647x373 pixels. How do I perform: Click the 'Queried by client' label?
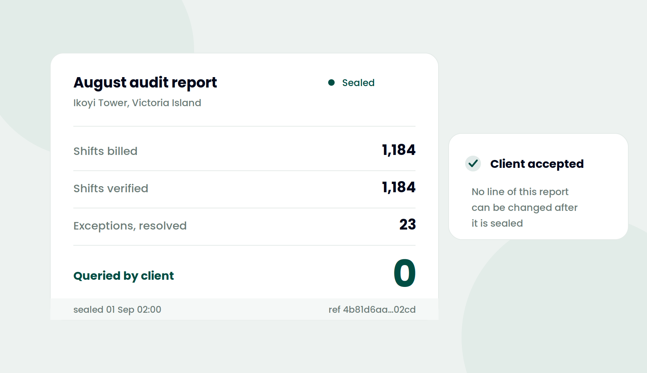(x=124, y=276)
